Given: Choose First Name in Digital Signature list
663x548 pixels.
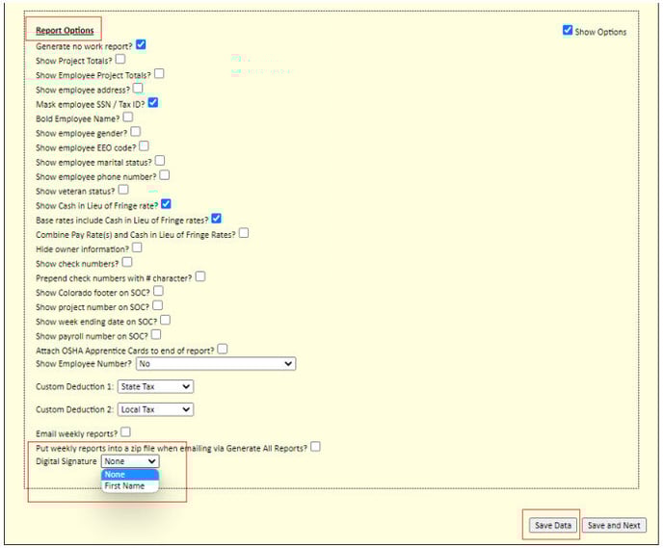Looking at the screenshot, I should [x=130, y=486].
